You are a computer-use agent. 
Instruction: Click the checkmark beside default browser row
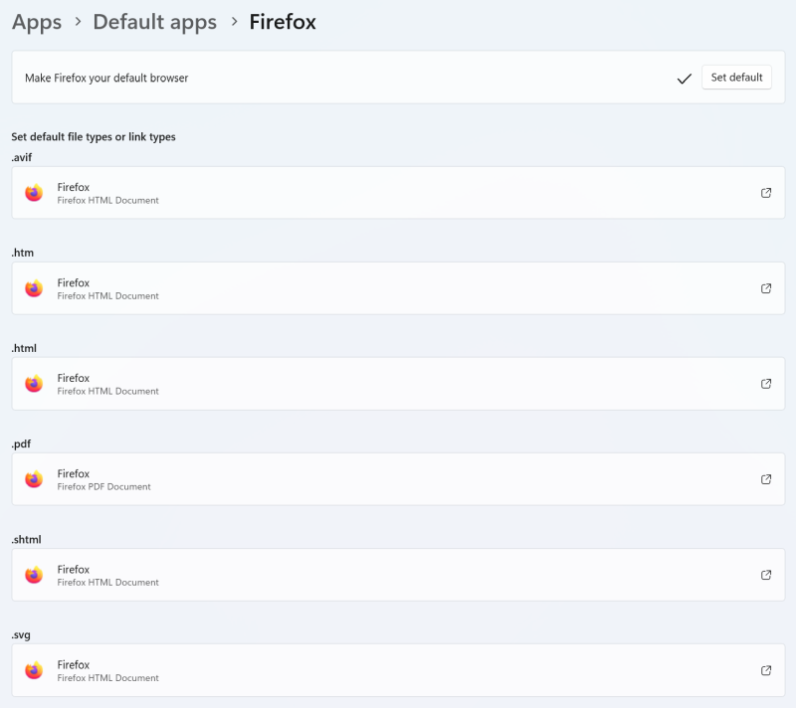[x=685, y=77]
